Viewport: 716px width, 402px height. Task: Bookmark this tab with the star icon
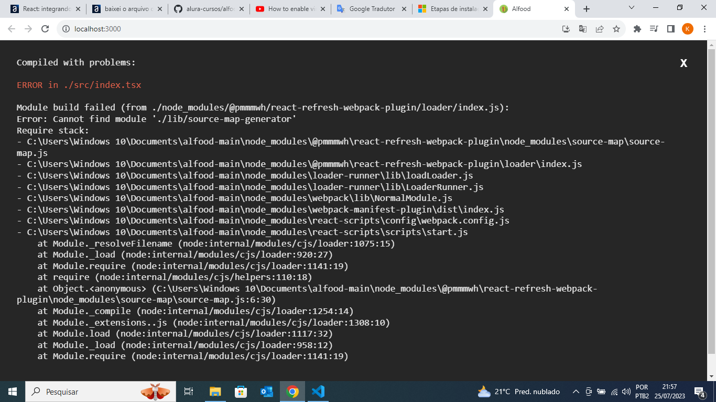pos(616,29)
